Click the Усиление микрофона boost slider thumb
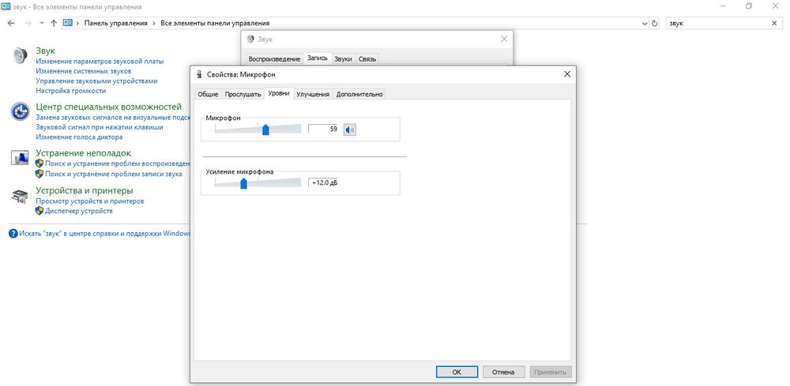790x386 pixels. click(243, 183)
